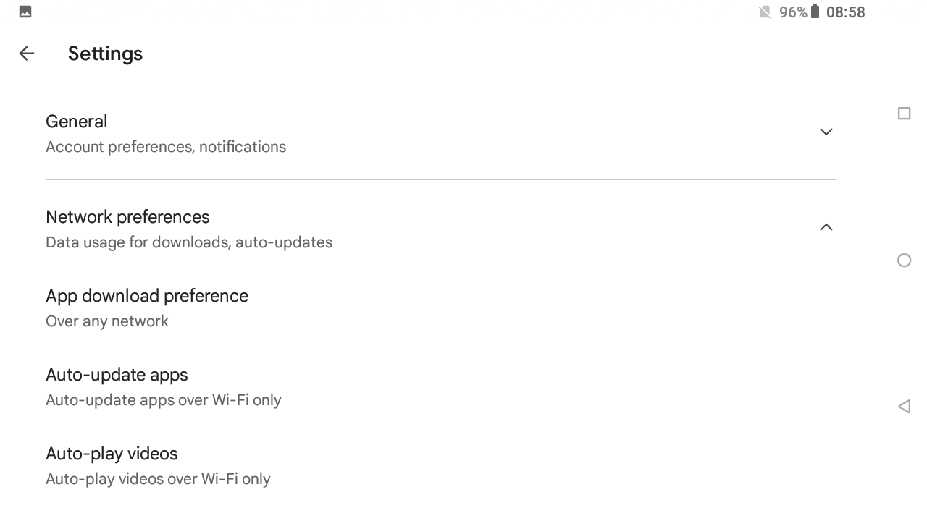Tap the battery icon in status bar
The height and width of the screenshot is (521, 927).
pos(815,12)
